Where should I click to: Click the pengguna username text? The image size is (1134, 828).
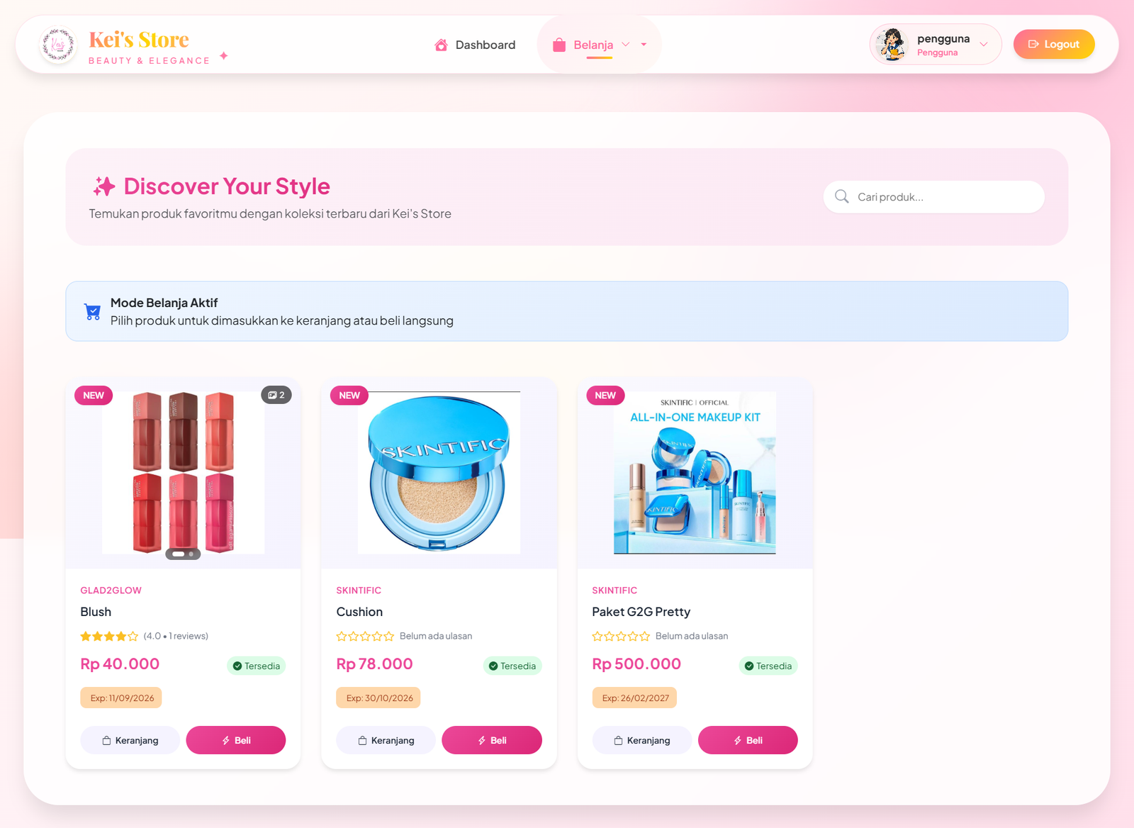[943, 38]
